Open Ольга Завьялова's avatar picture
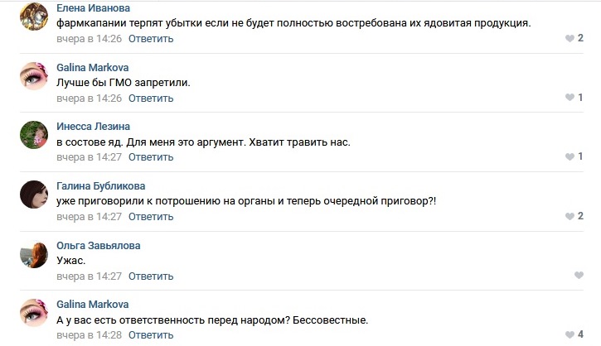 click(34, 254)
